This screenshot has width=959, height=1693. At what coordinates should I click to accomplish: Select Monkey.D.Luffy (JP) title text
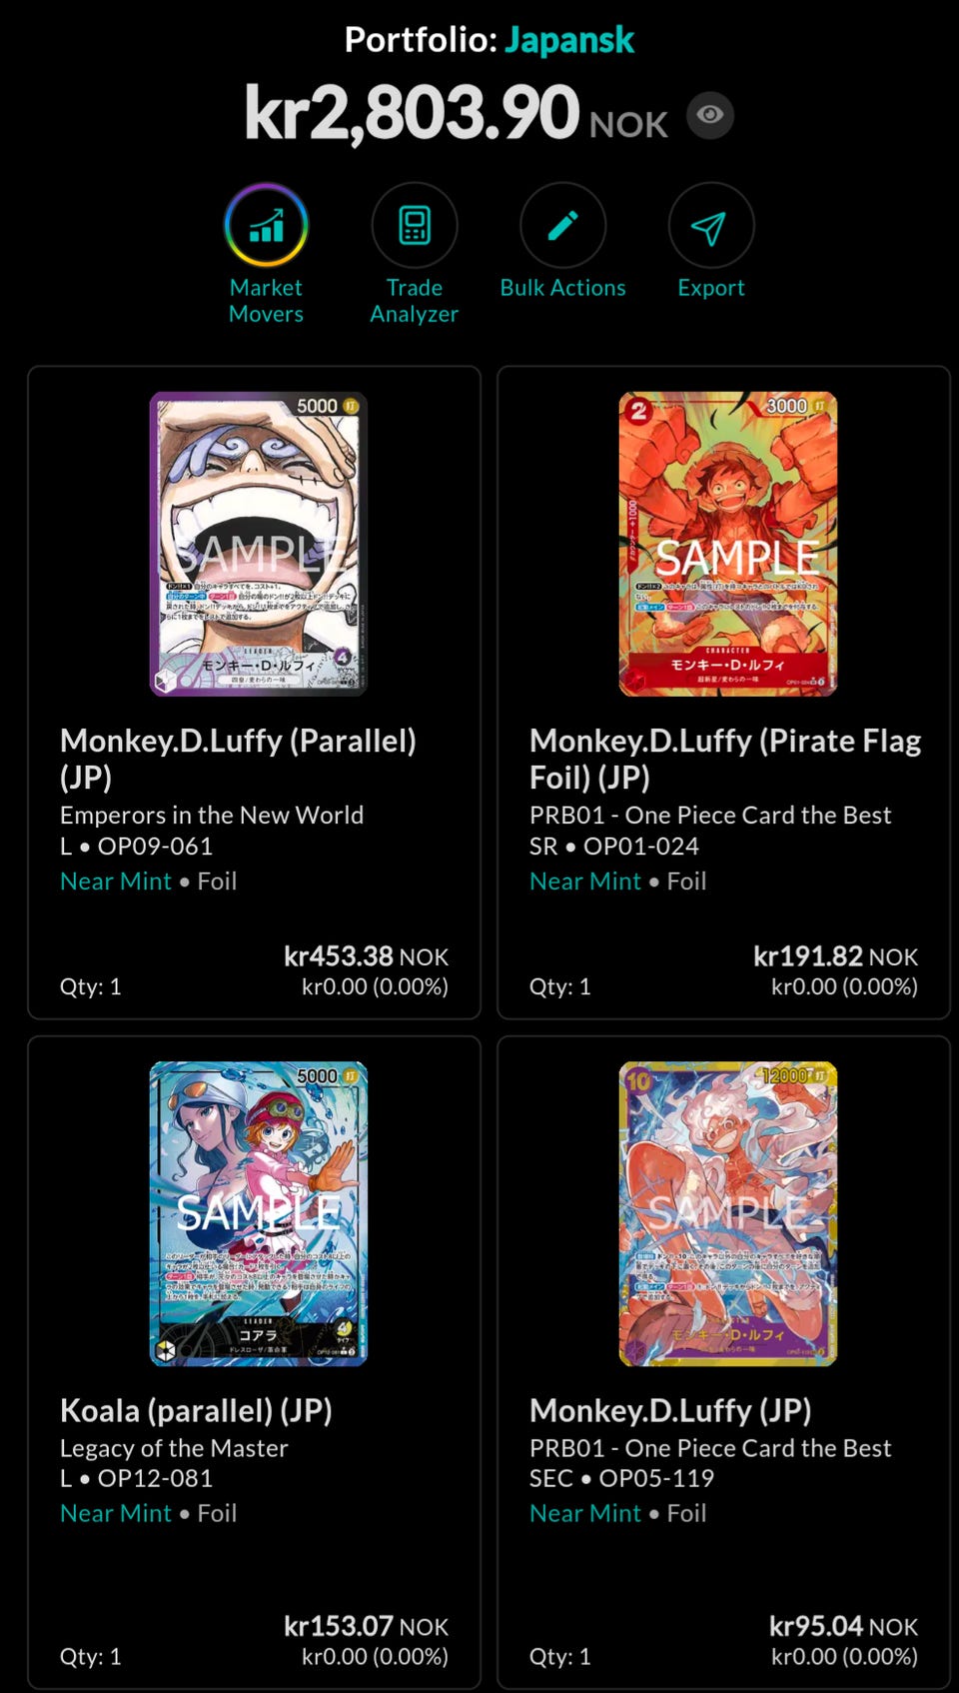pyautogui.click(x=670, y=1410)
